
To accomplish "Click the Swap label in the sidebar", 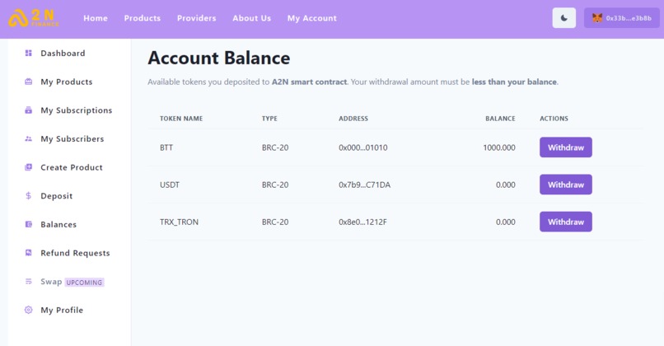I will [51, 282].
